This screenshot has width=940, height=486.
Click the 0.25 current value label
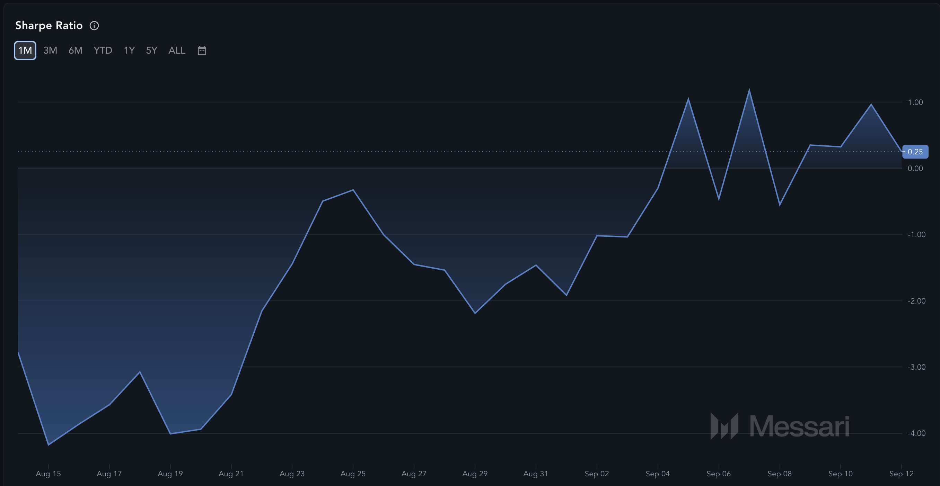(x=915, y=152)
